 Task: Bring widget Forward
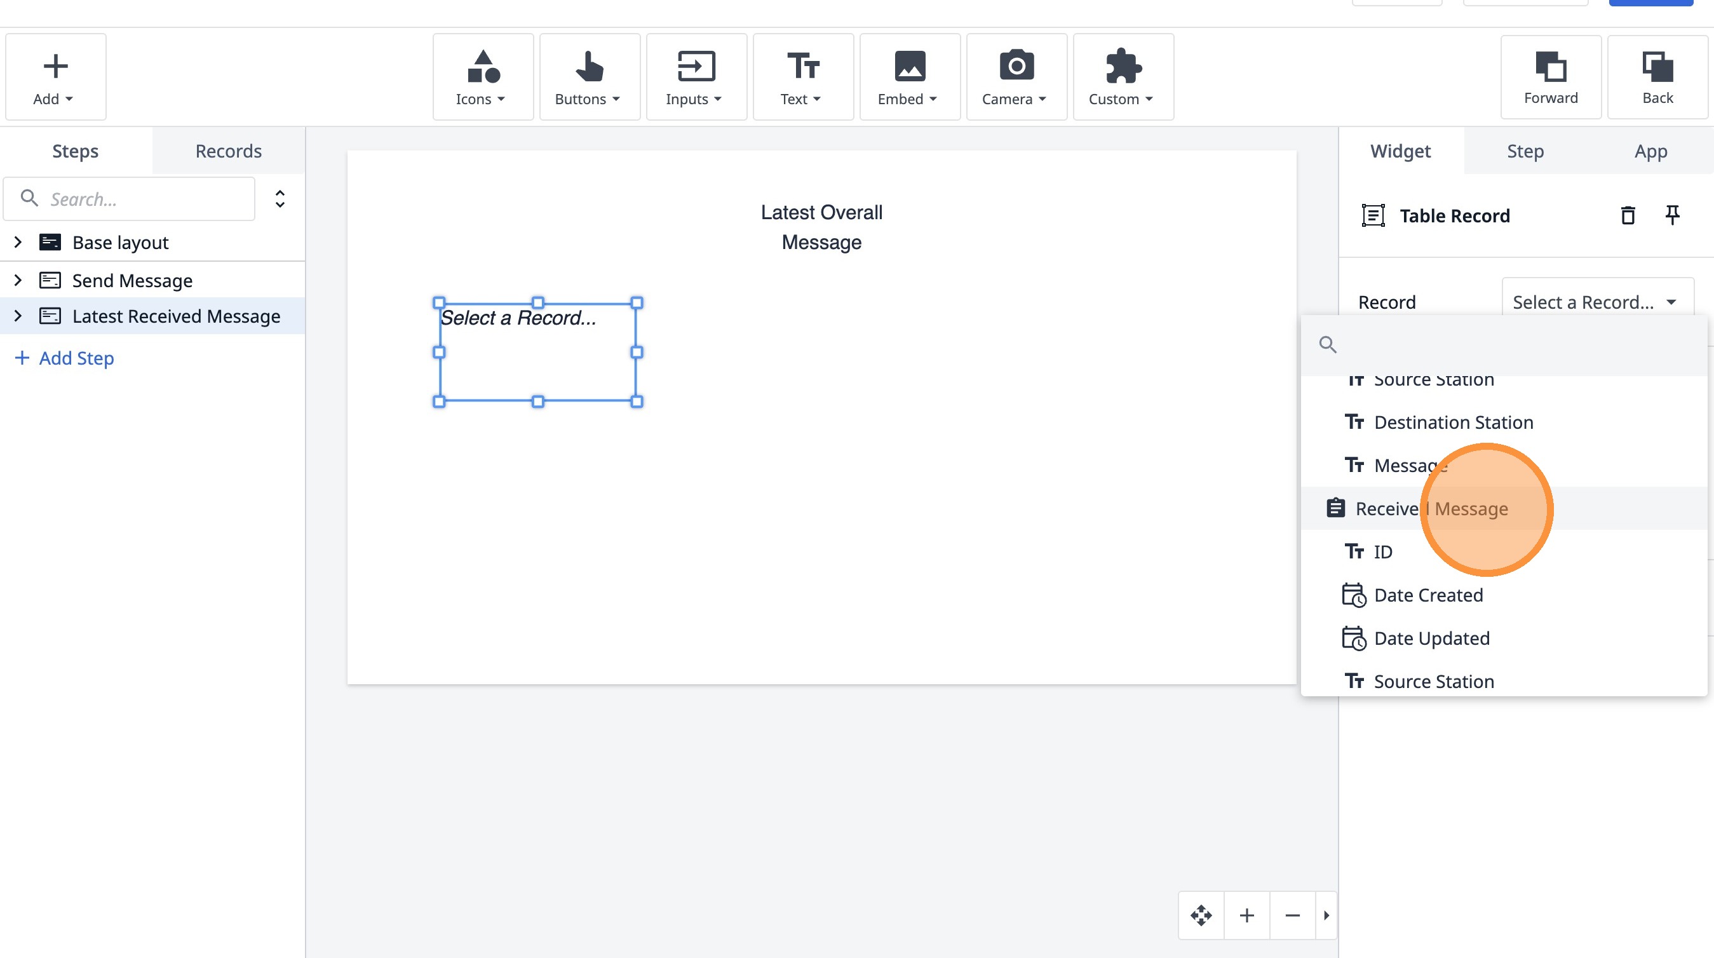pyautogui.click(x=1550, y=77)
